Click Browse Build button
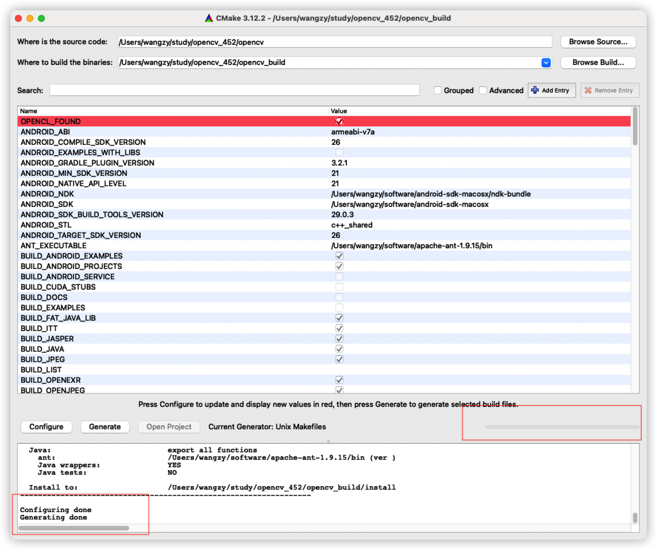 598,62
